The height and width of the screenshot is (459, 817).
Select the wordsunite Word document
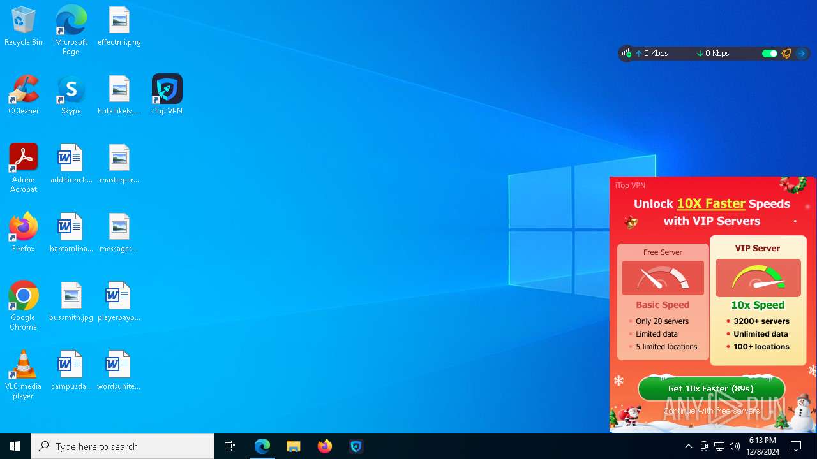119,371
